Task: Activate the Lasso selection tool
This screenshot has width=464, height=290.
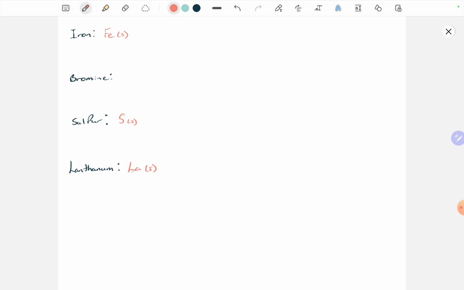Action: (145, 8)
